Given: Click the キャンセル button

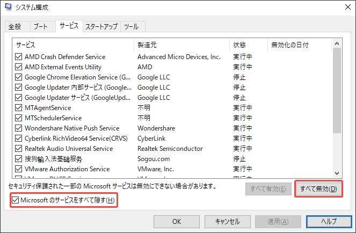Looking at the screenshot, I should point(228,221).
